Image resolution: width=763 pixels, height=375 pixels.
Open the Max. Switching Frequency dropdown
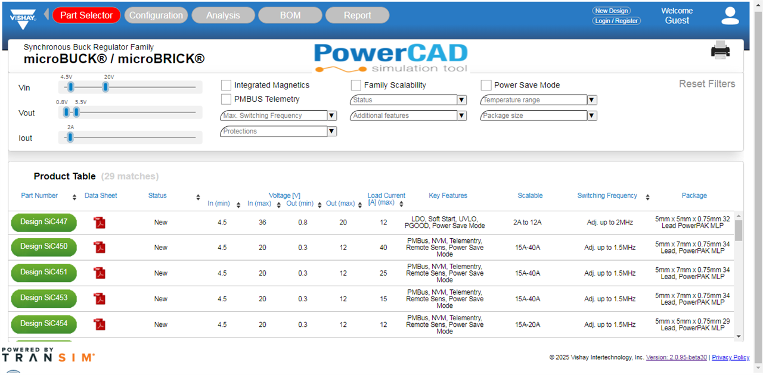(x=278, y=115)
